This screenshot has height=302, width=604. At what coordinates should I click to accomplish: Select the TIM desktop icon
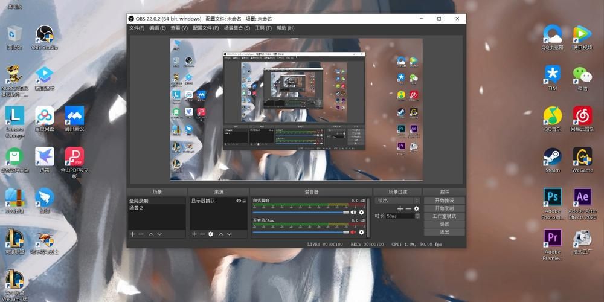pyautogui.click(x=553, y=78)
